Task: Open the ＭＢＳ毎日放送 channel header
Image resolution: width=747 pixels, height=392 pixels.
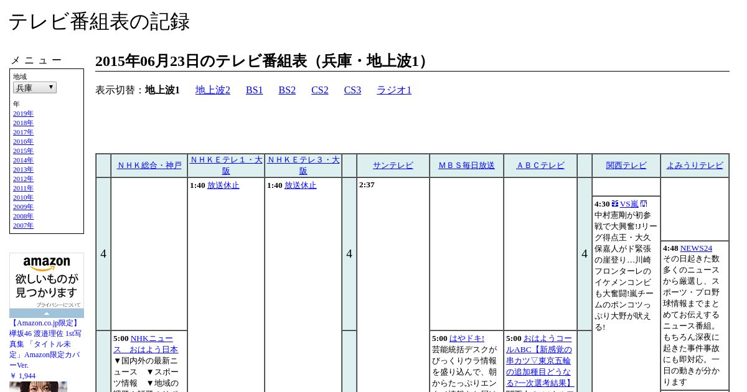Action: (x=466, y=166)
